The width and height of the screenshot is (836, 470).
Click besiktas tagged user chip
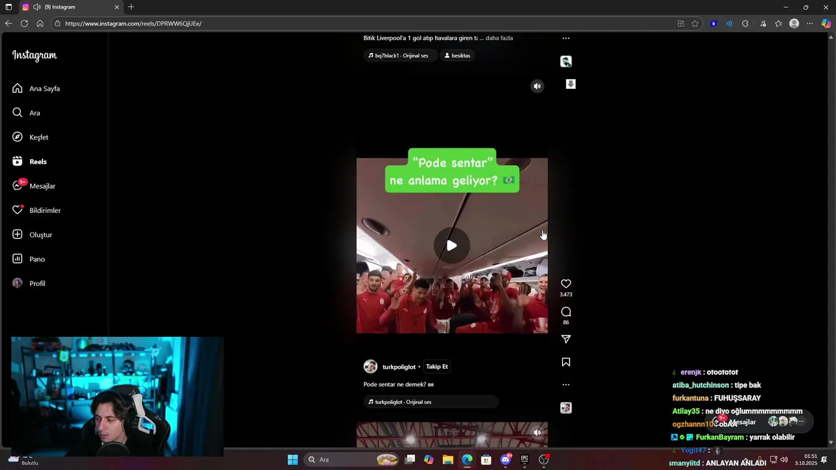457,55
